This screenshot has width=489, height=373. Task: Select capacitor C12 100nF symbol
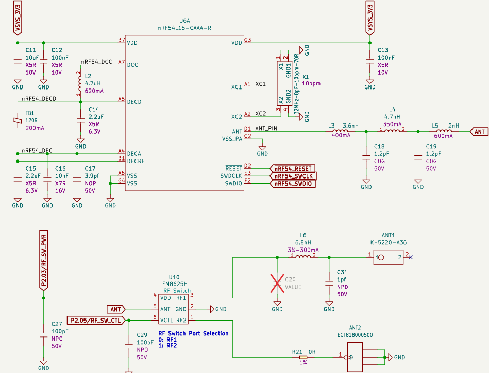[x=44, y=61]
